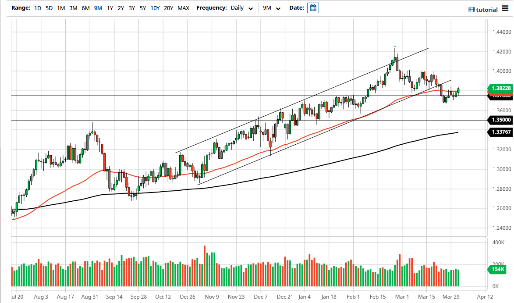Open the tutorial link

pyautogui.click(x=486, y=9)
